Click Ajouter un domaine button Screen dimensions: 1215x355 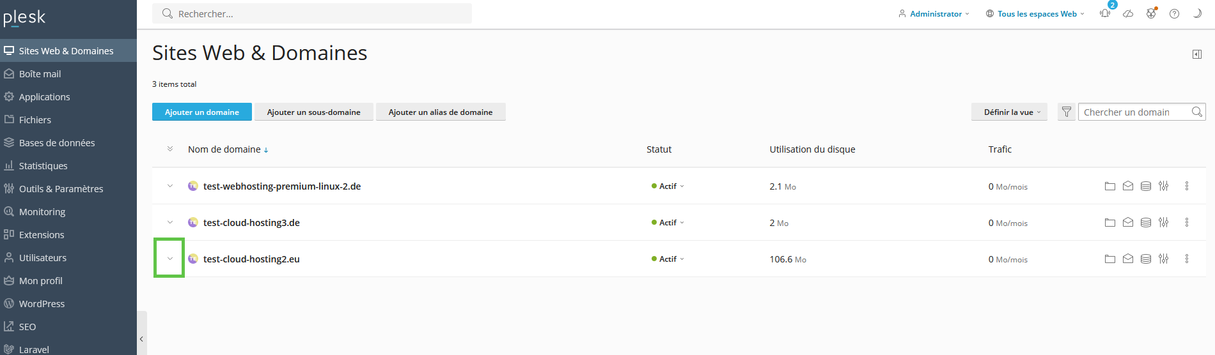click(202, 112)
